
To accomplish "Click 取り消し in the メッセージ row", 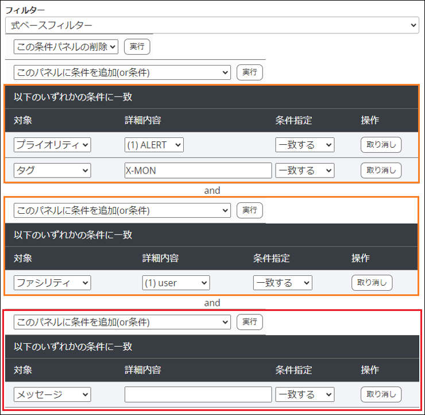I will tap(381, 394).
